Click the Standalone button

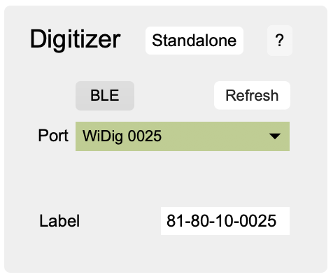pos(194,41)
